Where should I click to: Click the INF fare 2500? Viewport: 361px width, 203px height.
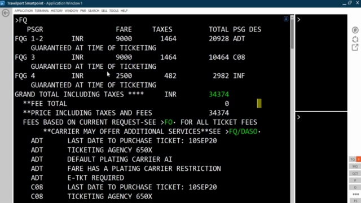coord(124,76)
